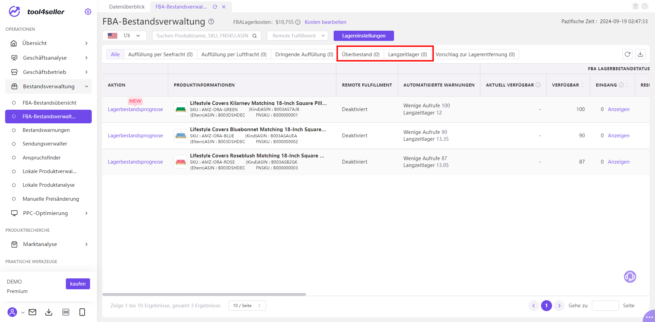The image size is (655, 322).
Task: Click the news card icon in sidebar footer
Action: click(66, 312)
